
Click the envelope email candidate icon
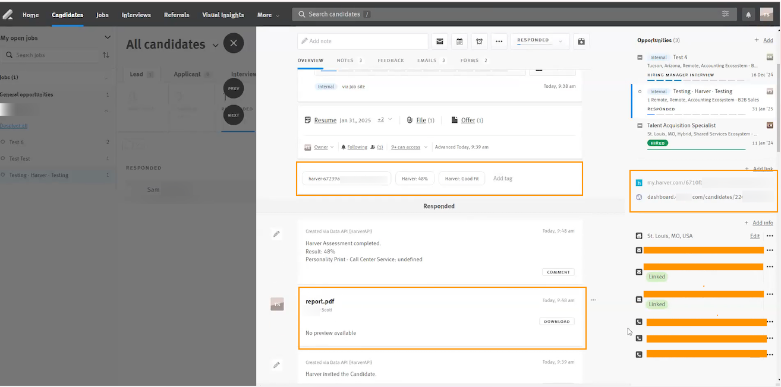click(440, 42)
